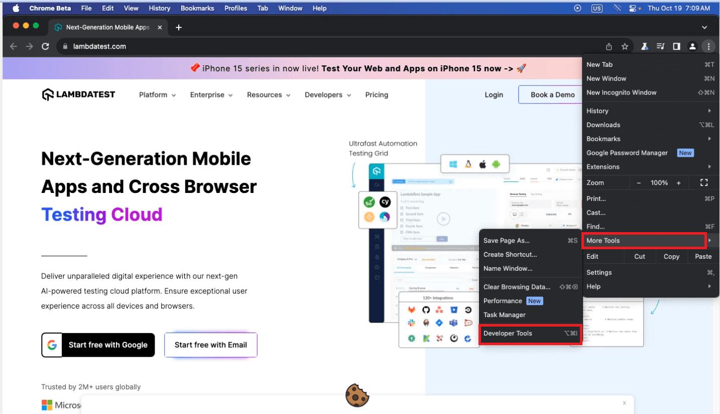Select Developer Tools from the submenu
The width and height of the screenshot is (720, 414).
(530, 334)
